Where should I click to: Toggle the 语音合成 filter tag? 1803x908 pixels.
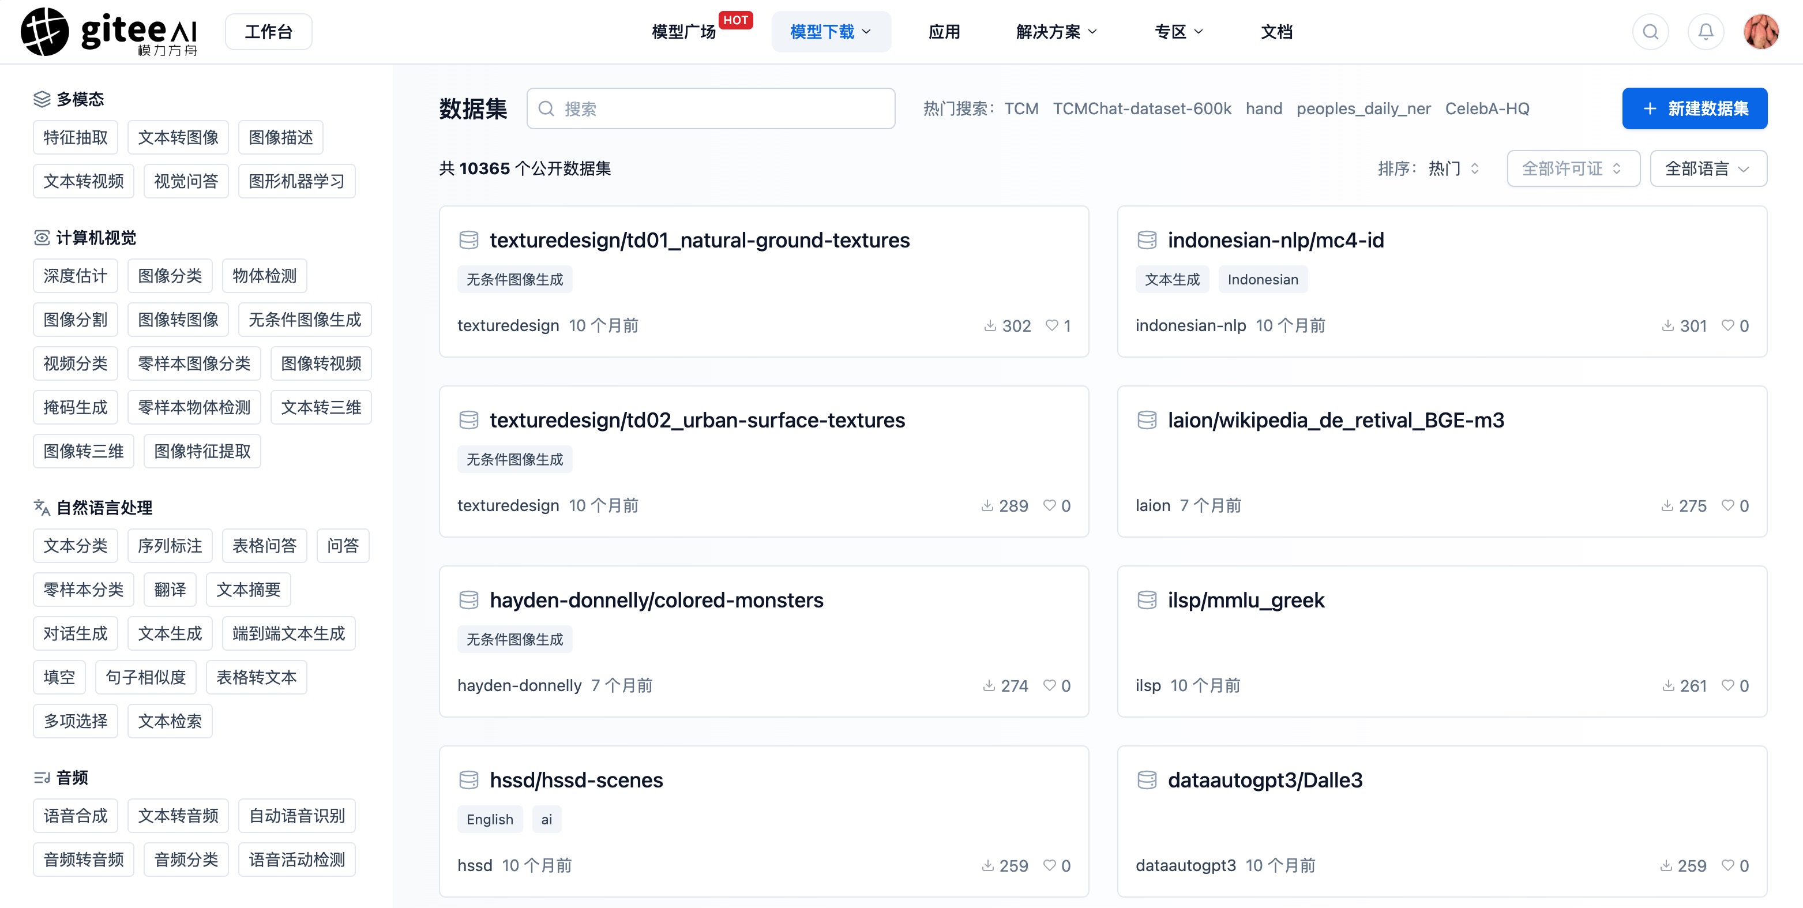tap(76, 816)
